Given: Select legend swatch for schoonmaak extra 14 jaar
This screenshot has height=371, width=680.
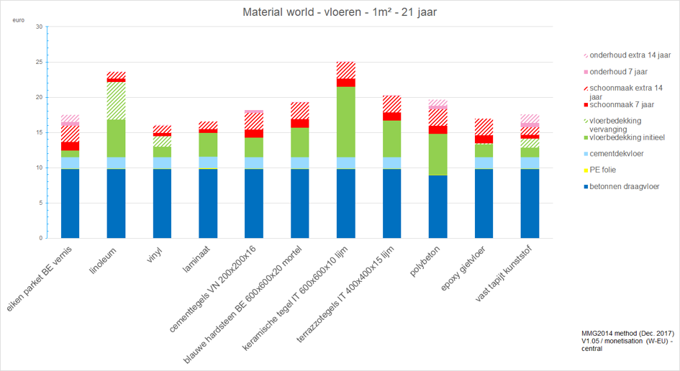Looking at the screenshot, I should click(586, 88).
